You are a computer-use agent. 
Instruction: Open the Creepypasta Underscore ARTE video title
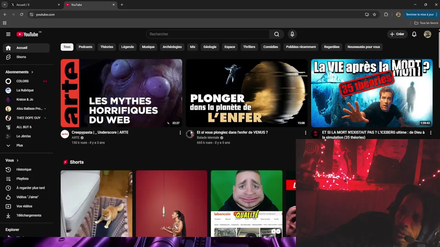click(100, 132)
